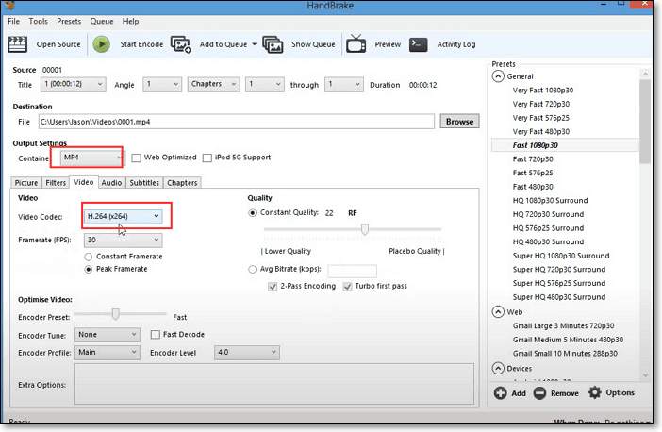The height and width of the screenshot is (432, 662).
Task: Click the Remove preset minus icon
Action: click(539, 393)
